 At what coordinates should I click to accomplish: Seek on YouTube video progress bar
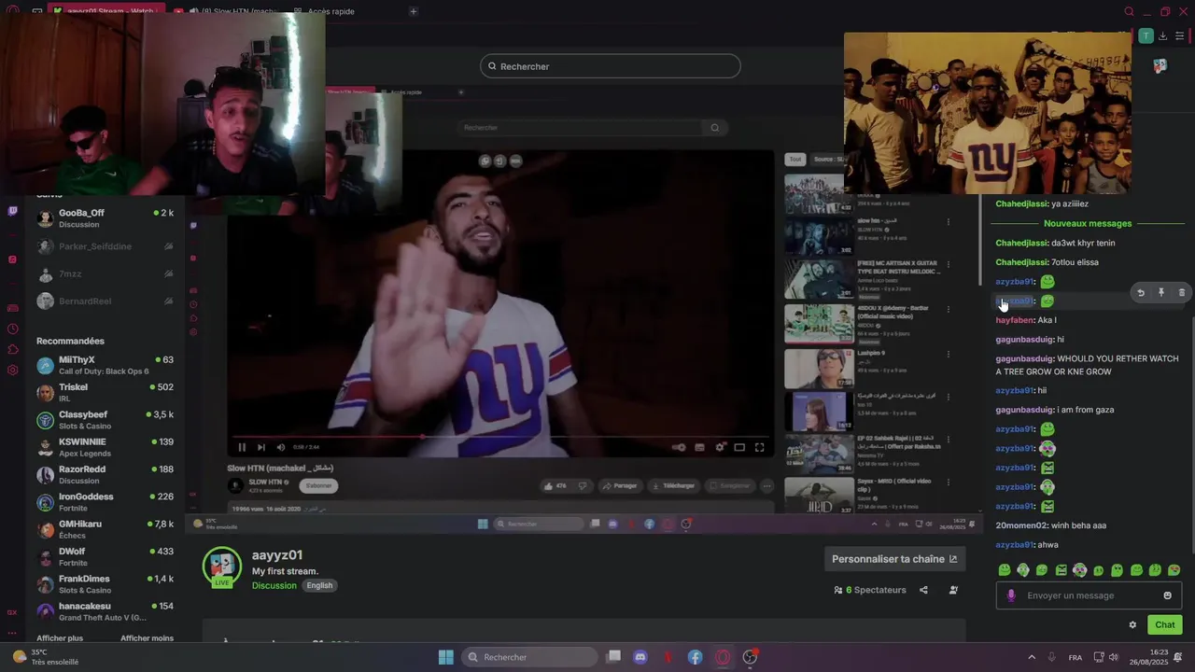click(500, 437)
